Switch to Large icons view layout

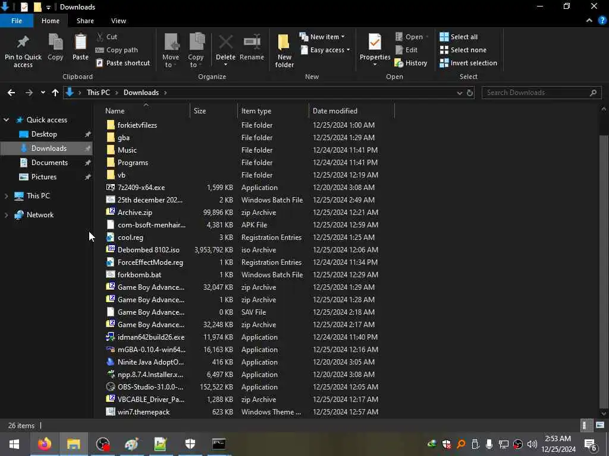(x=600, y=425)
